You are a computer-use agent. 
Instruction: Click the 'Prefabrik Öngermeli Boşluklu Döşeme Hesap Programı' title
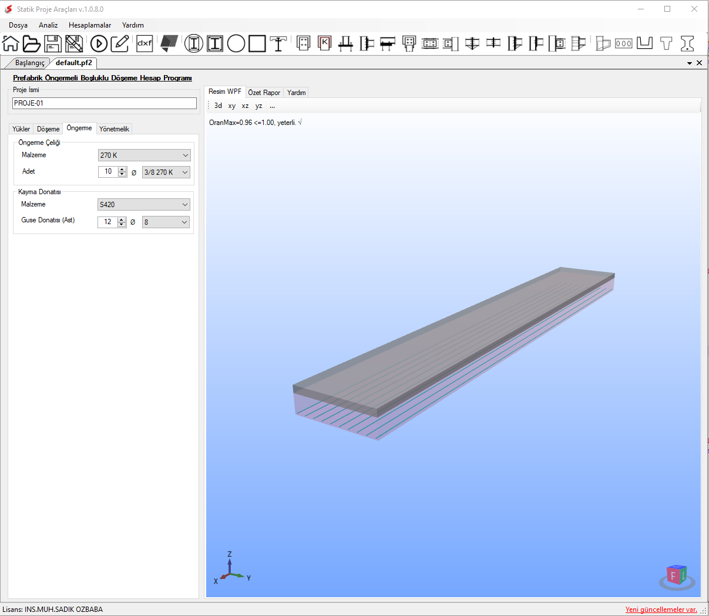102,78
